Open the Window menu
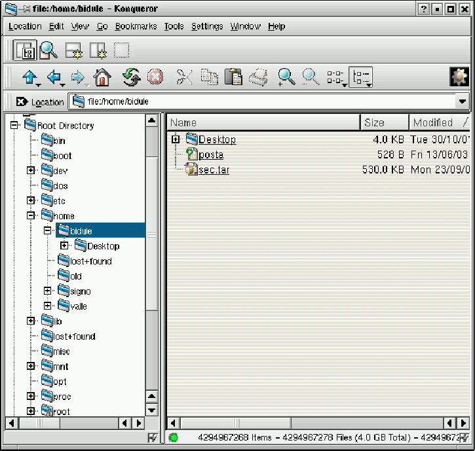The width and height of the screenshot is (475, 451). click(x=246, y=26)
